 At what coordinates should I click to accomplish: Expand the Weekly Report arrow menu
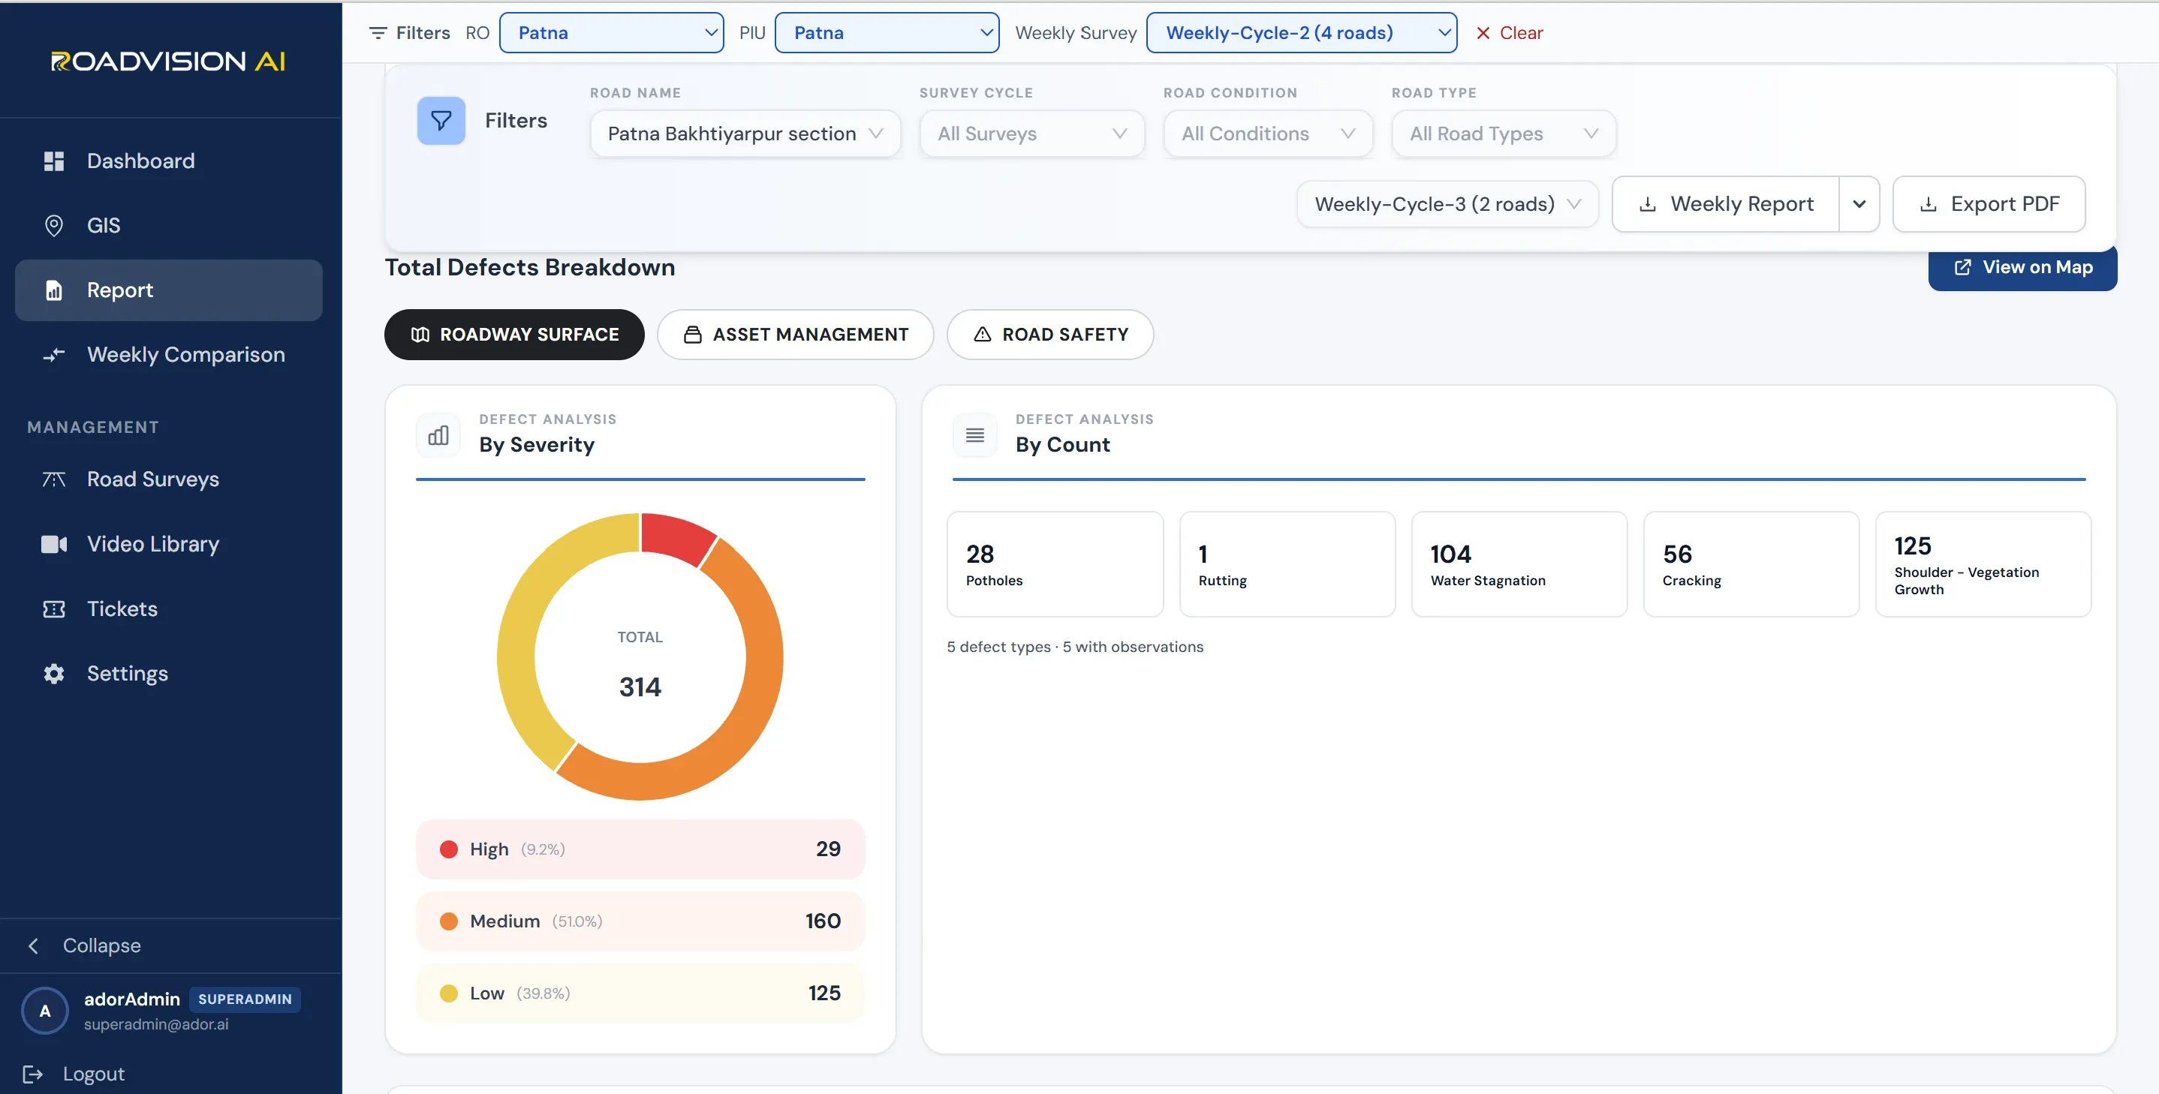point(1859,203)
